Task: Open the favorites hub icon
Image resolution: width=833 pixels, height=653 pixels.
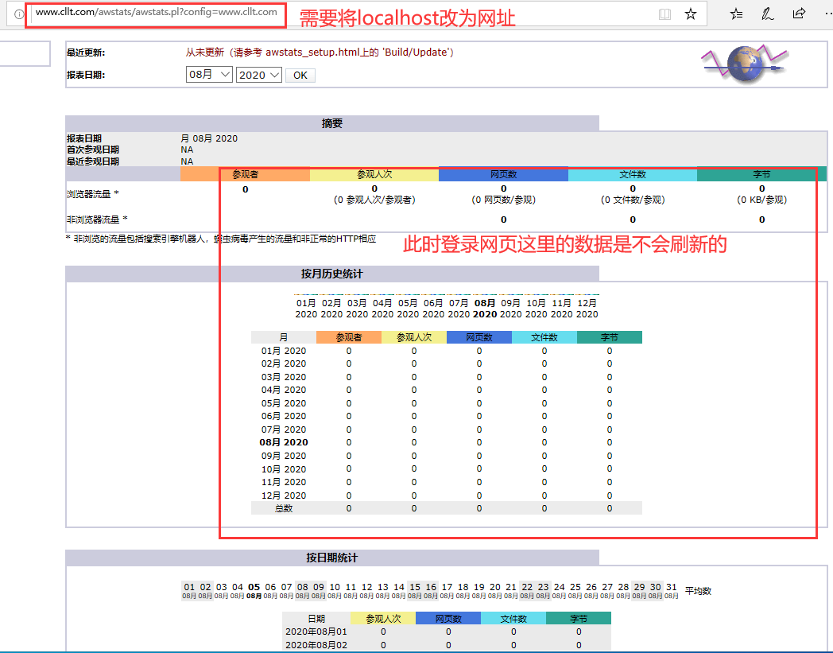Action: pyautogui.click(x=736, y=14)
